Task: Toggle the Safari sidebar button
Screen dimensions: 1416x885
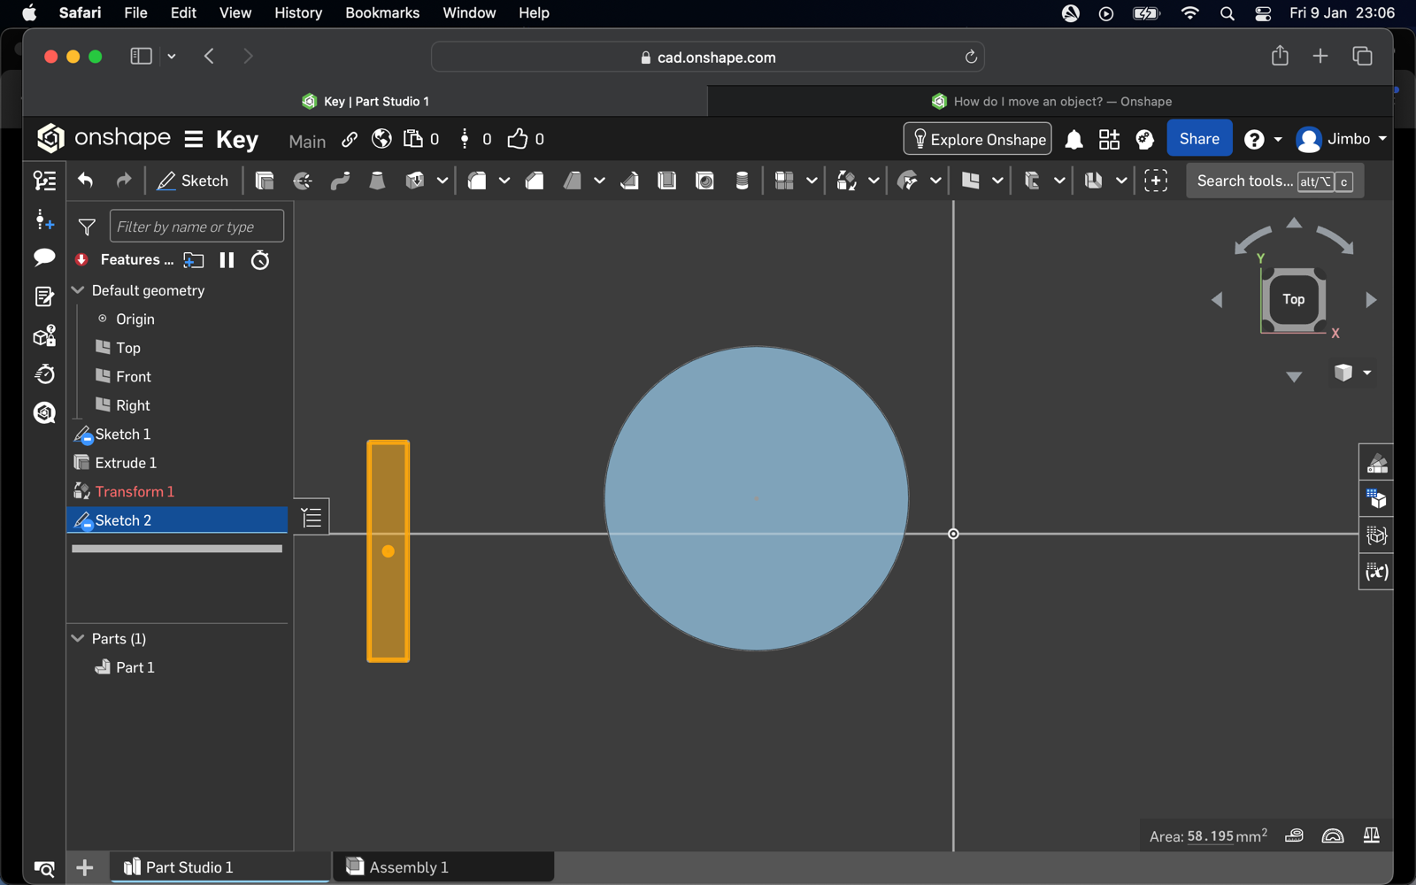Action: [x=141, y=57]
